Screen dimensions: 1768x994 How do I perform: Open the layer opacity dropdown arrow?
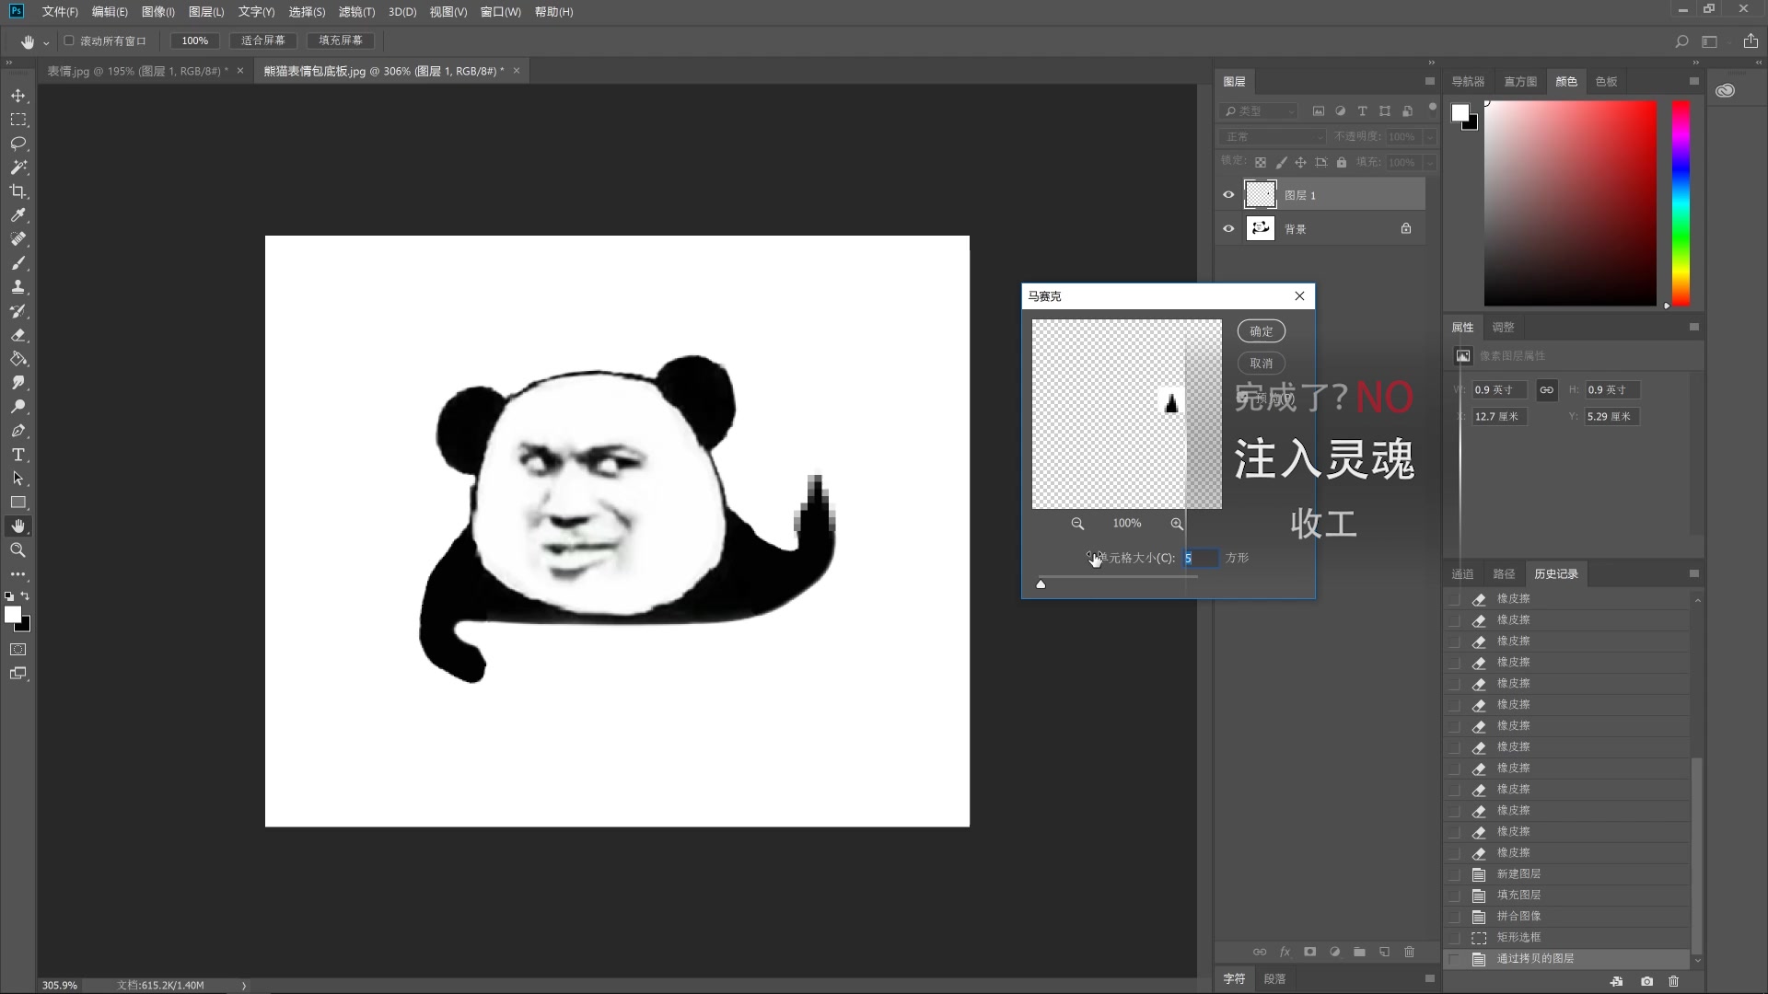[x=1430, y=136]
